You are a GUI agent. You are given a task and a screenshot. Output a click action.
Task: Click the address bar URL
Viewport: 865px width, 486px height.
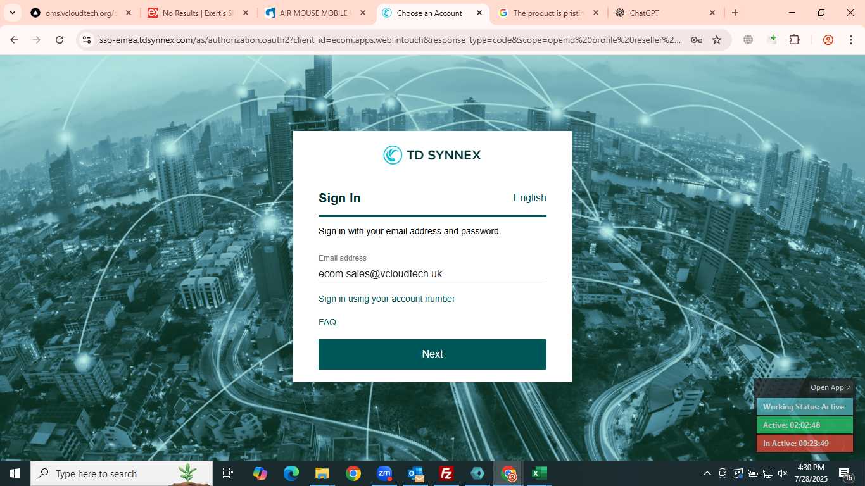pos(390,40)
